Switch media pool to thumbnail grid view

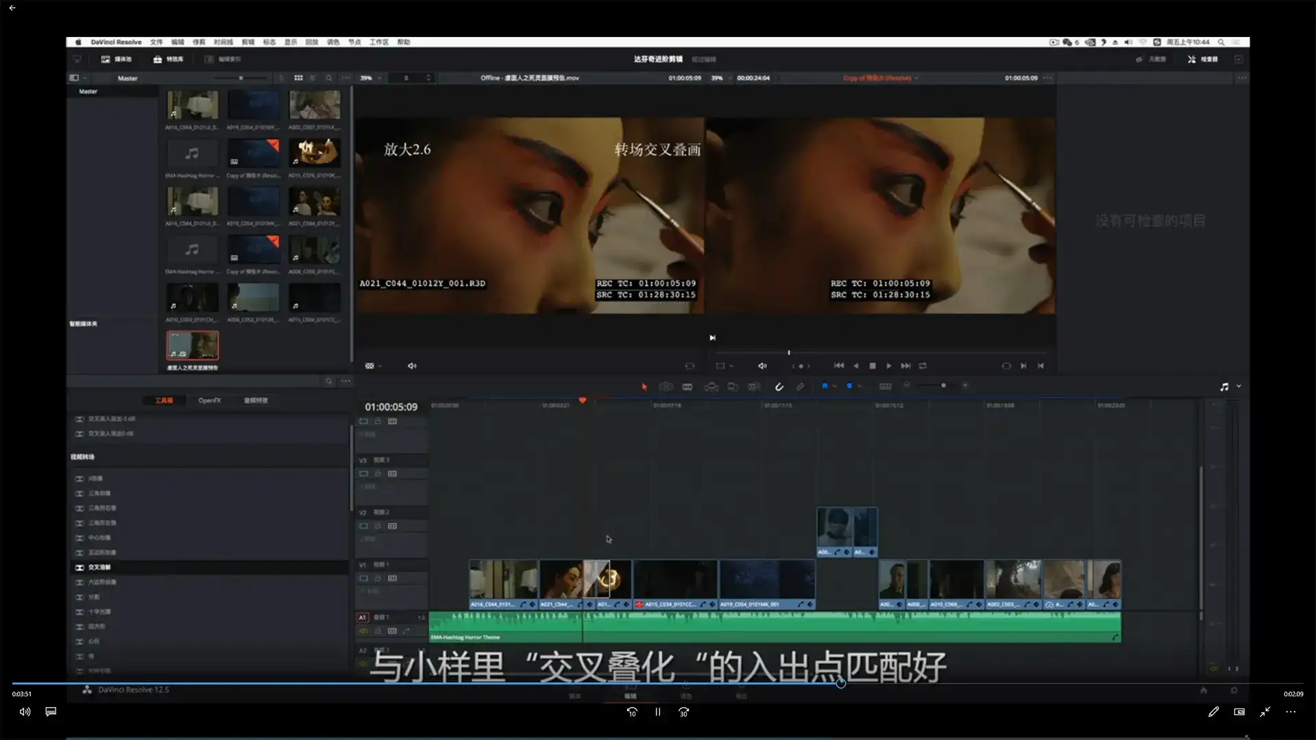[x=298, y=78]
